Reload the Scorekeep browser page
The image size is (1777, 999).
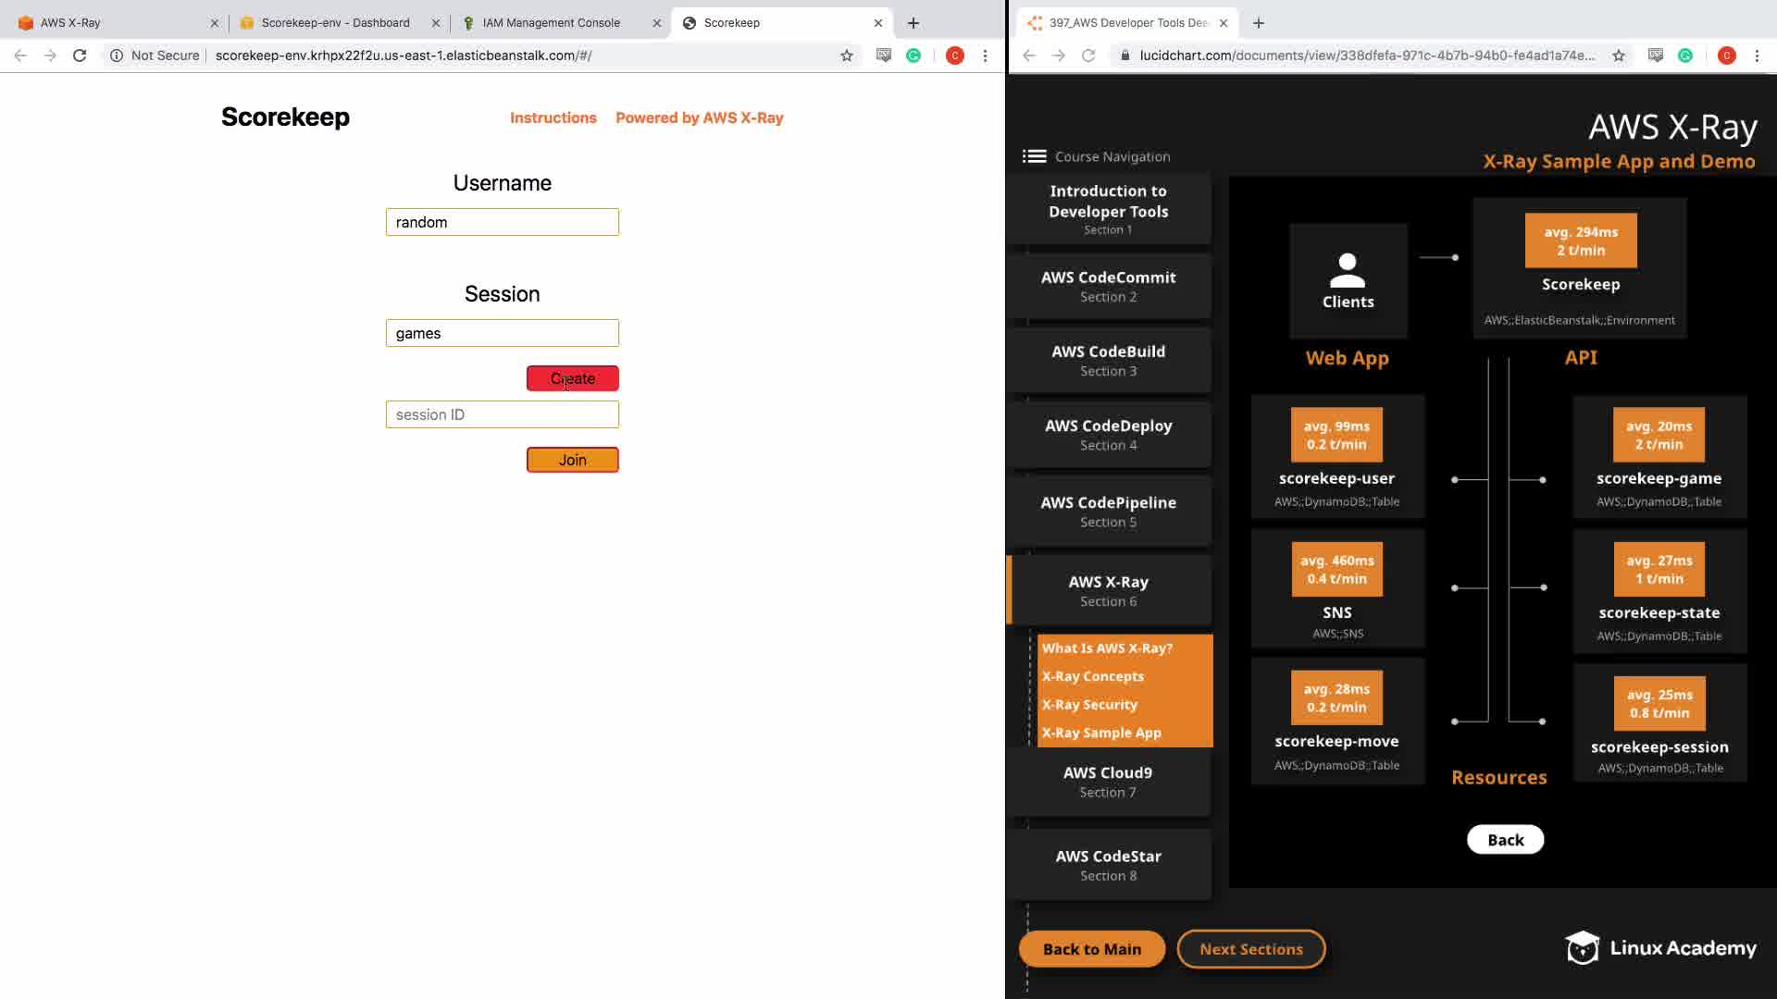(80, 55)
